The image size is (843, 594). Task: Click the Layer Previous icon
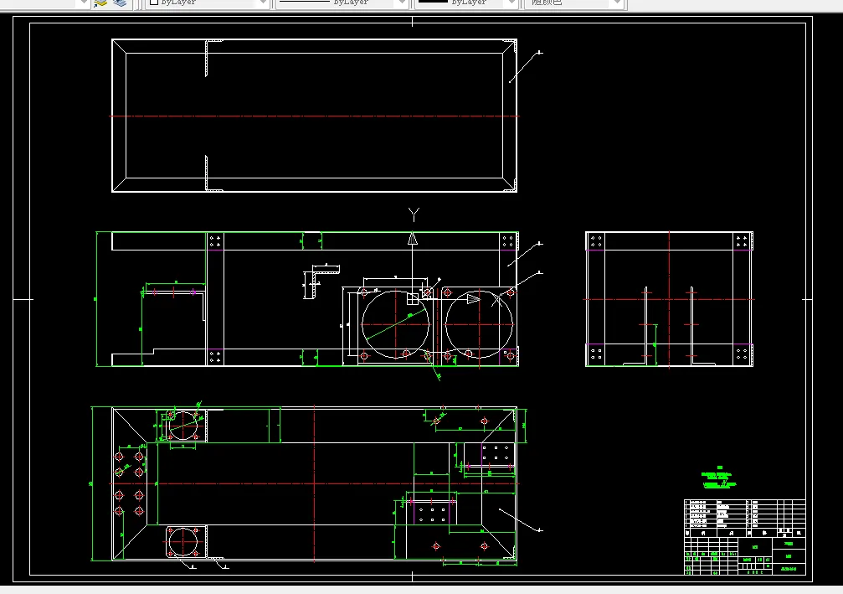[x=120, y=3]
